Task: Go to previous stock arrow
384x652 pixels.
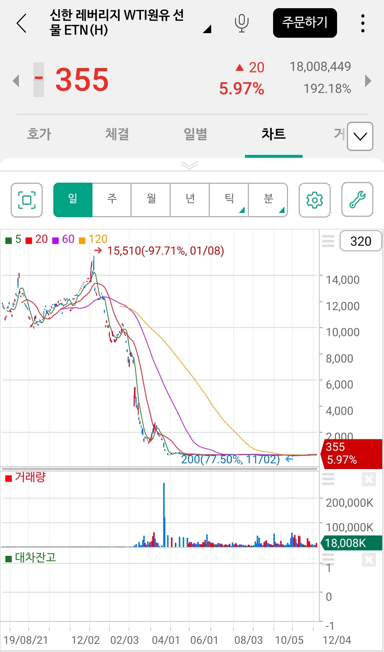Action: pyautogui.click(x=16, y=81)
